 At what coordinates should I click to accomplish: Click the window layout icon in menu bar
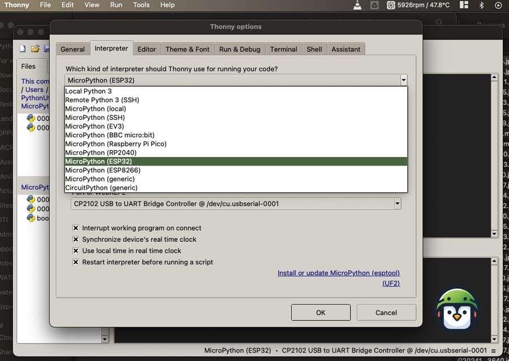tap(464, 5)
